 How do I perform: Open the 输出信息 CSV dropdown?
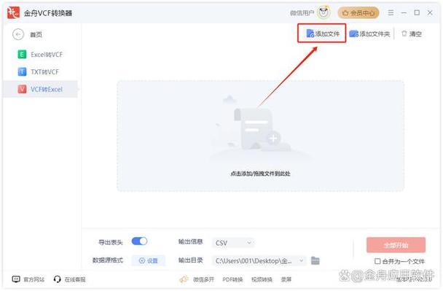point(233,243)
